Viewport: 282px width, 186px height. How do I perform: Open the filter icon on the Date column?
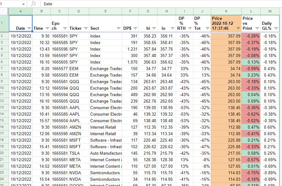[x=30, y=28]
